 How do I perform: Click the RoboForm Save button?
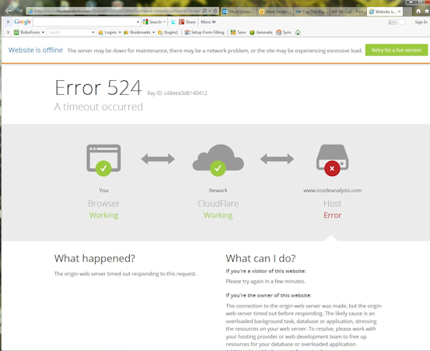[238, 33]
